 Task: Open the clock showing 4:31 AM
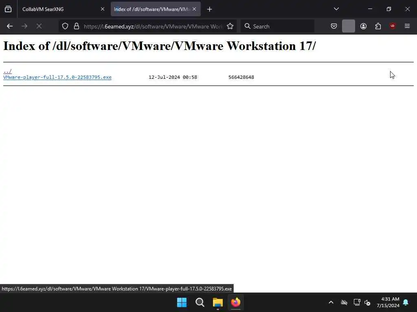(388, 302)
